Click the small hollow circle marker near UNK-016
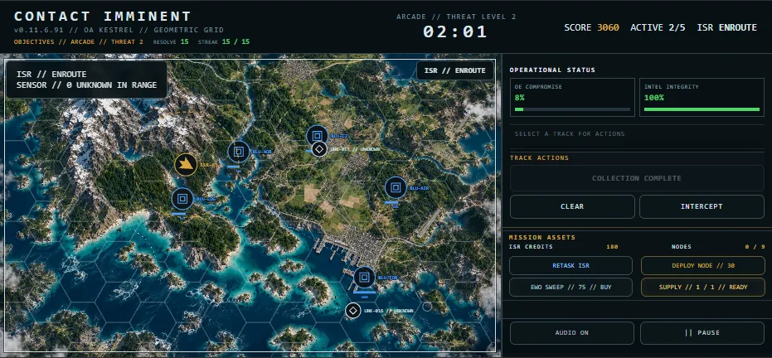Image resolution: width=772 pixels, height=358 pixels. (x=427, y=307)
